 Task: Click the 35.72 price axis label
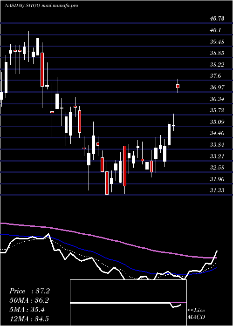click(217, 110)
